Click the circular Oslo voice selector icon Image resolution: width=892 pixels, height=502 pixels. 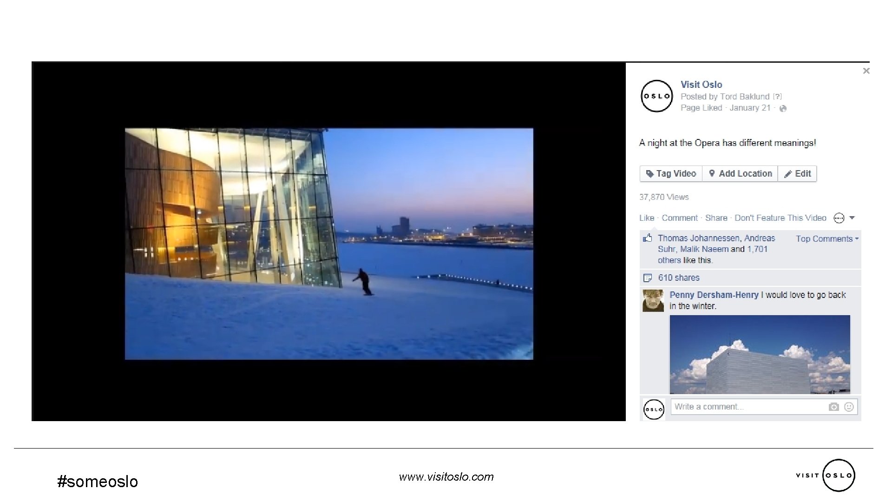tap(839, 218)
